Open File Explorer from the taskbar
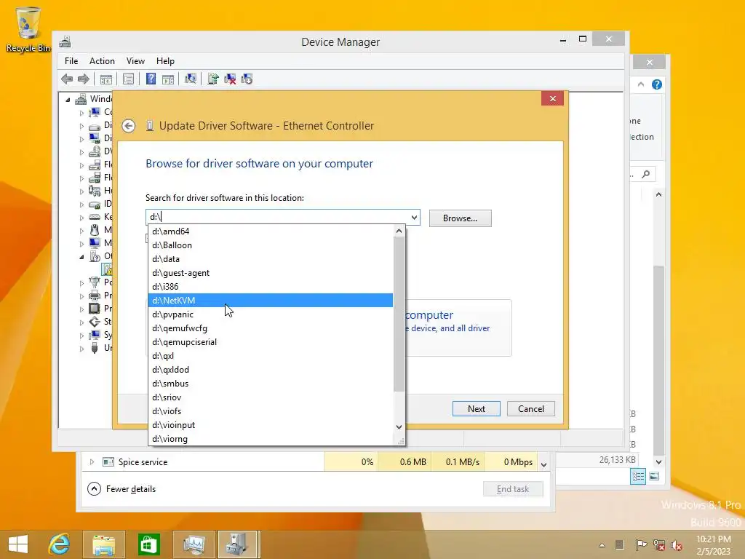 (x=103, y=544)
